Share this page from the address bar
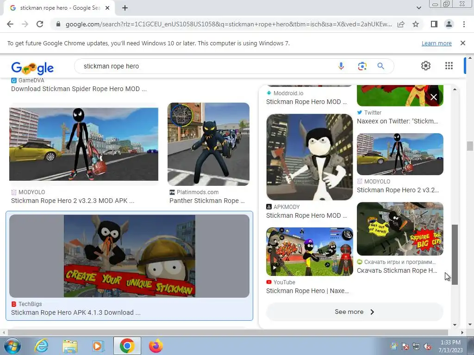 (x=401, y=24)
